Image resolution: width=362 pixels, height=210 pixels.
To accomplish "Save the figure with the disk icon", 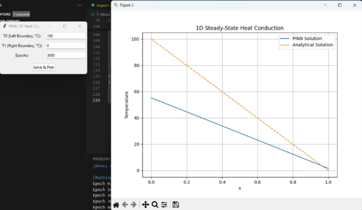I will point(176,205).
